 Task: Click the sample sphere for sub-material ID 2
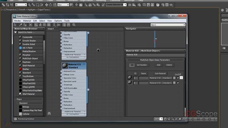pyautogui.click(x=130, y=82)
